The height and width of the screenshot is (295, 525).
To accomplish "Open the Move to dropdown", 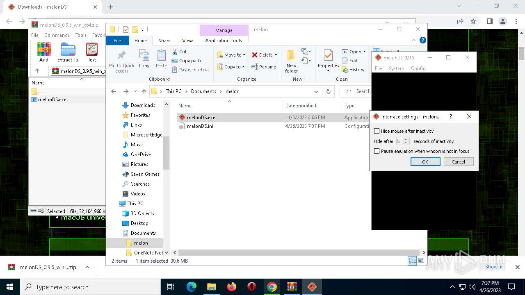I will coord(232,55).
